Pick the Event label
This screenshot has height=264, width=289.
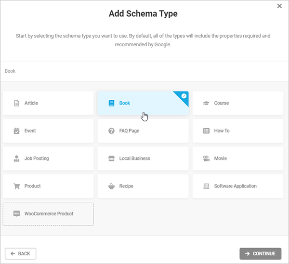[30, 131]
